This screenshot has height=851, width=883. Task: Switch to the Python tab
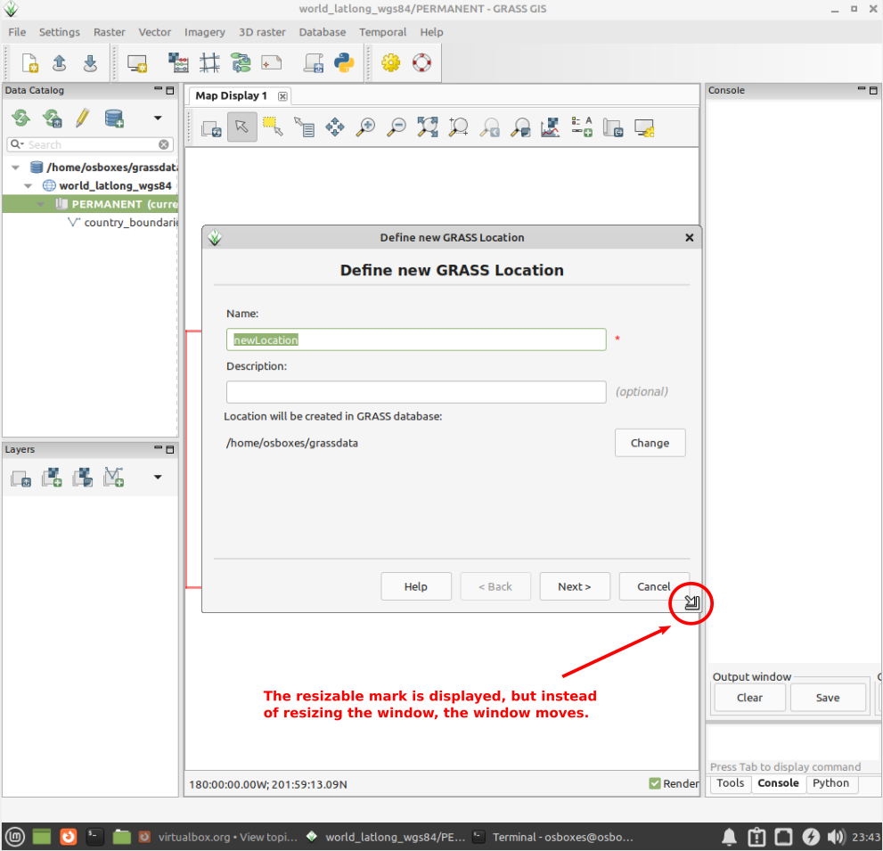[x=830, y=783]
